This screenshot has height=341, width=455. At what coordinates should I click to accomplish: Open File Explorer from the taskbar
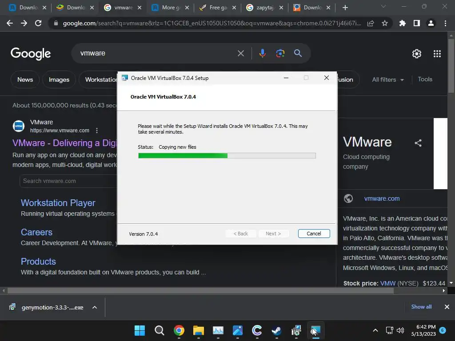[x=199, y=330]
